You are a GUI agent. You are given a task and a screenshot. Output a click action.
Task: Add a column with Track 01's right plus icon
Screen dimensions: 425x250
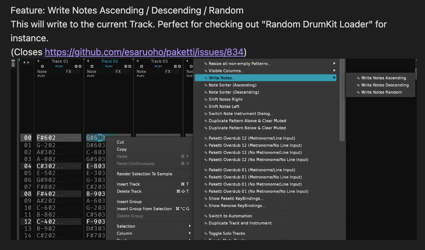point(80,66)
